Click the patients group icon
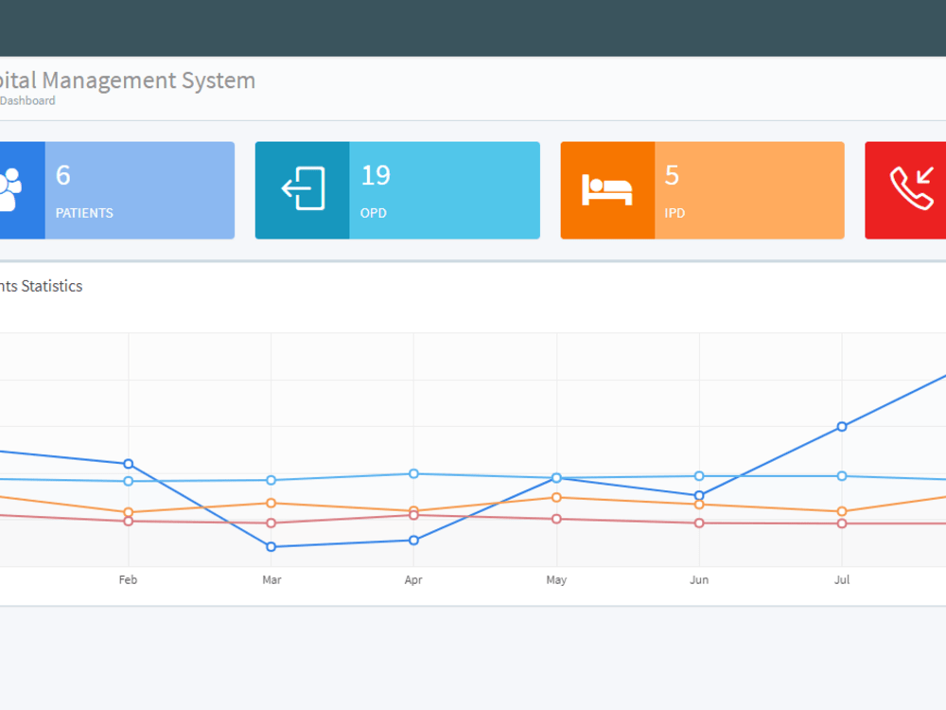 tap(10, 189)
